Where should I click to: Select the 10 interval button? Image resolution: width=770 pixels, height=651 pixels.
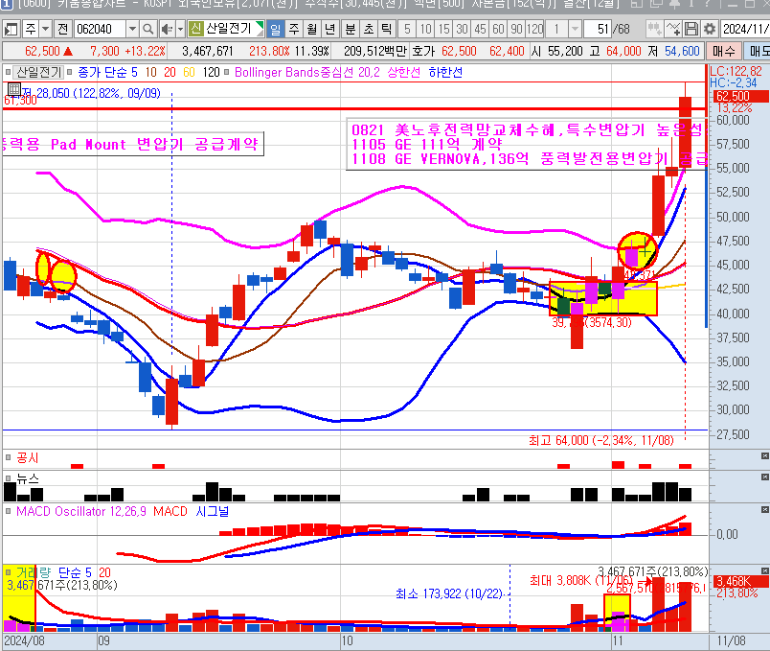425,29
